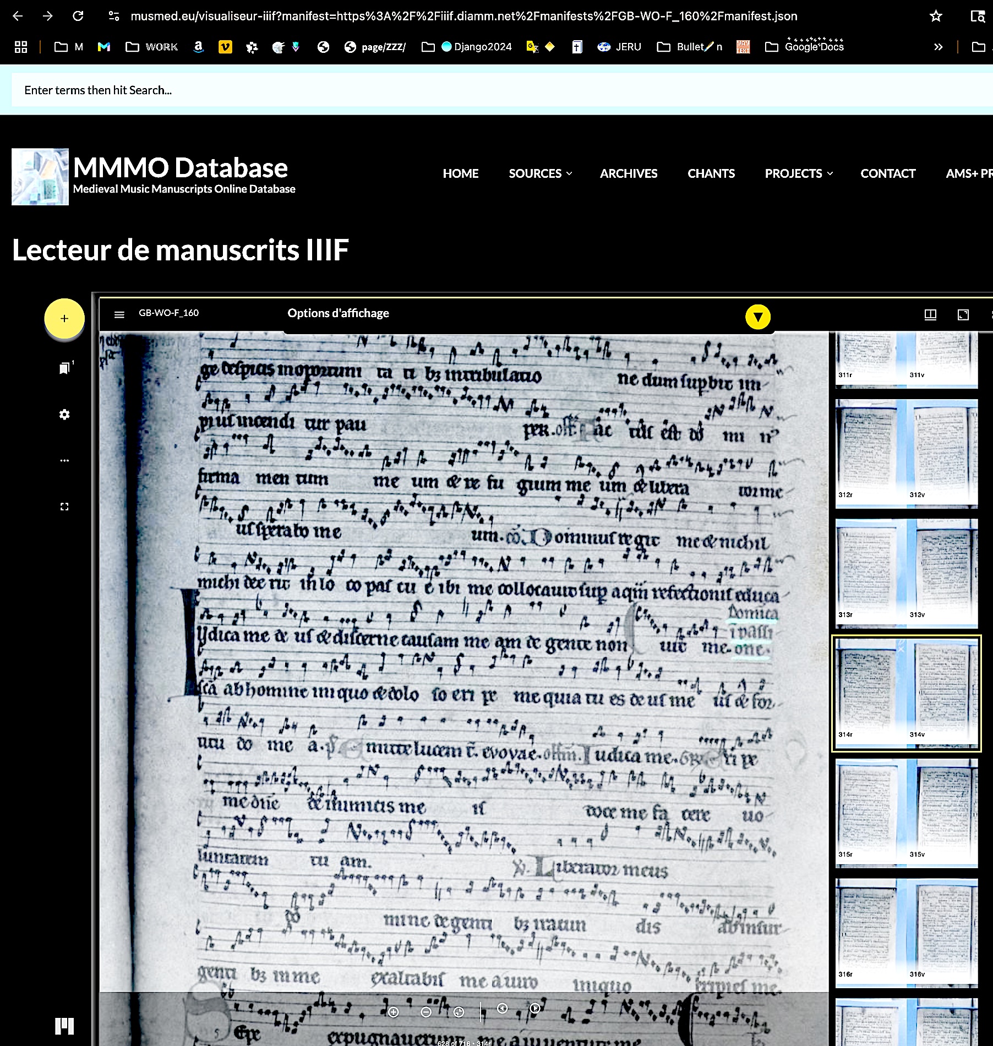This screenshot has width=993, height=1046.
Task: Expand the SOURCES dropdown menu
Action: coord(541,173)
